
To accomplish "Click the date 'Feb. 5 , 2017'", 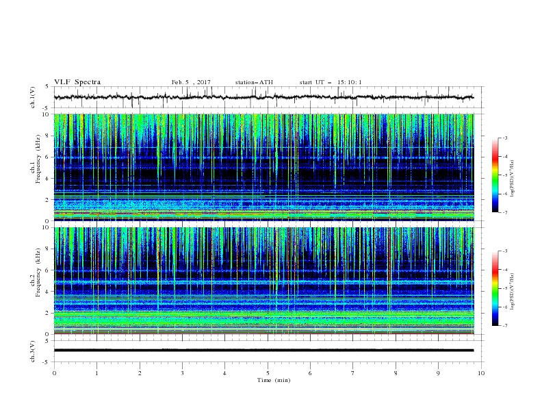I will pos(191,82).
